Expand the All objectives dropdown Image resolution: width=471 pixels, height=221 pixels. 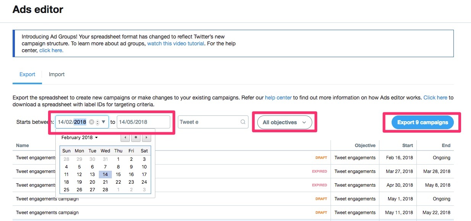284,122
